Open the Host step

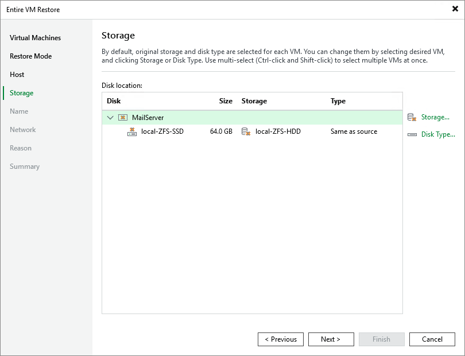[x=17, y=74]
